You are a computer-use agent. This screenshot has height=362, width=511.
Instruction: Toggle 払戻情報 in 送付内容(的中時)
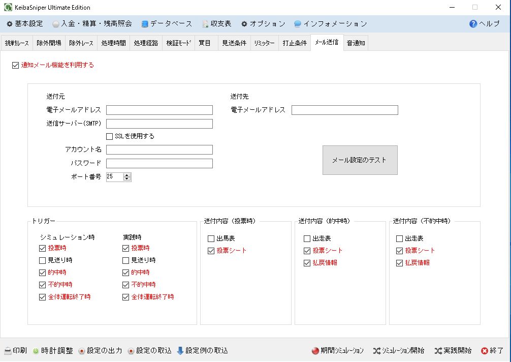point(307,263)
